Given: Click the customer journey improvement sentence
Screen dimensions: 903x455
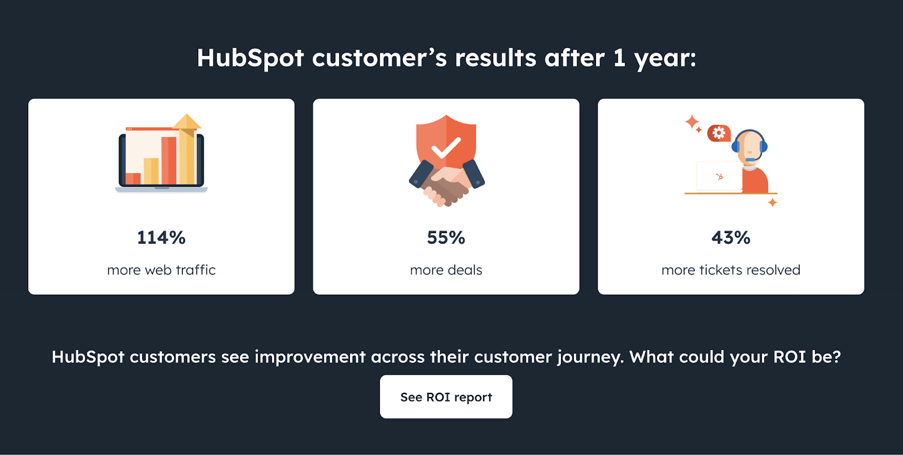Looking at the screenshot, I should pos(446,357).
